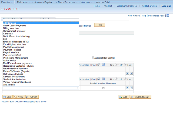Select Quick Invoice option
The image size is (173, 129).
click(41, 60)
